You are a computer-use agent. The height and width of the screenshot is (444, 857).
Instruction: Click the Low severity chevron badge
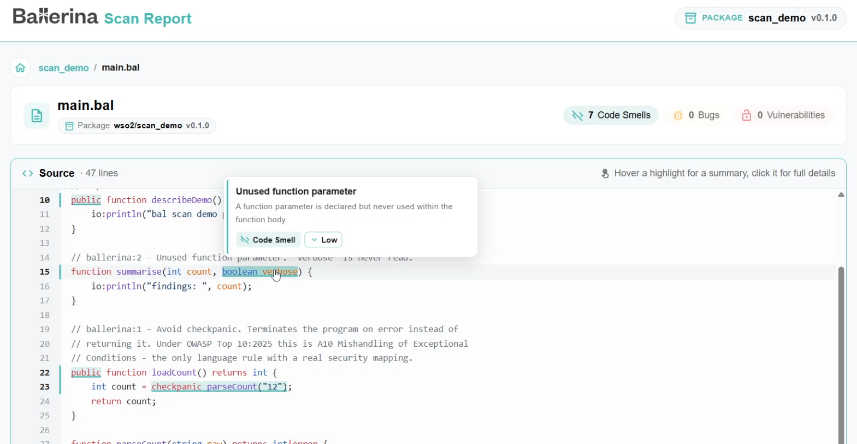point(323,240)
